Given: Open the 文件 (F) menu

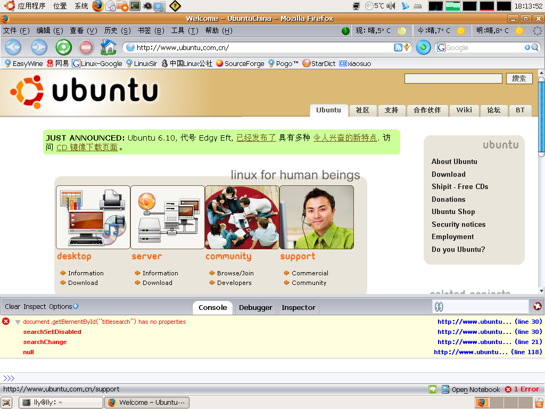Looking at the screenshot, I should click(x=16, y=31).
